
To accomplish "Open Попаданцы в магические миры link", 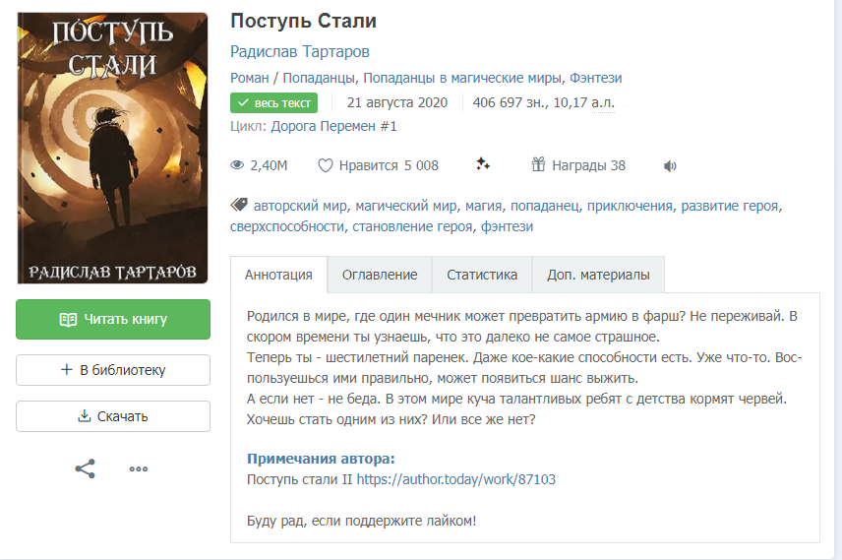I will click(x=462, y=78).
